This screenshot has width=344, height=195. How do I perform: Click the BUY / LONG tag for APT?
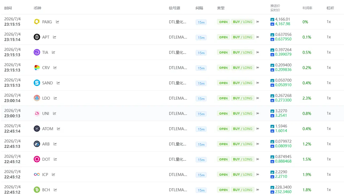pyautogui.click(x=243, y=37)
